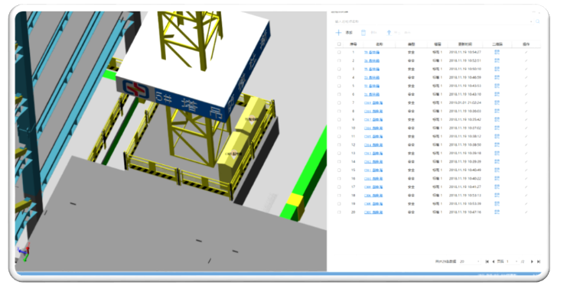
Task: Open the name link in row 2
Action: click(x=372, y=60)
